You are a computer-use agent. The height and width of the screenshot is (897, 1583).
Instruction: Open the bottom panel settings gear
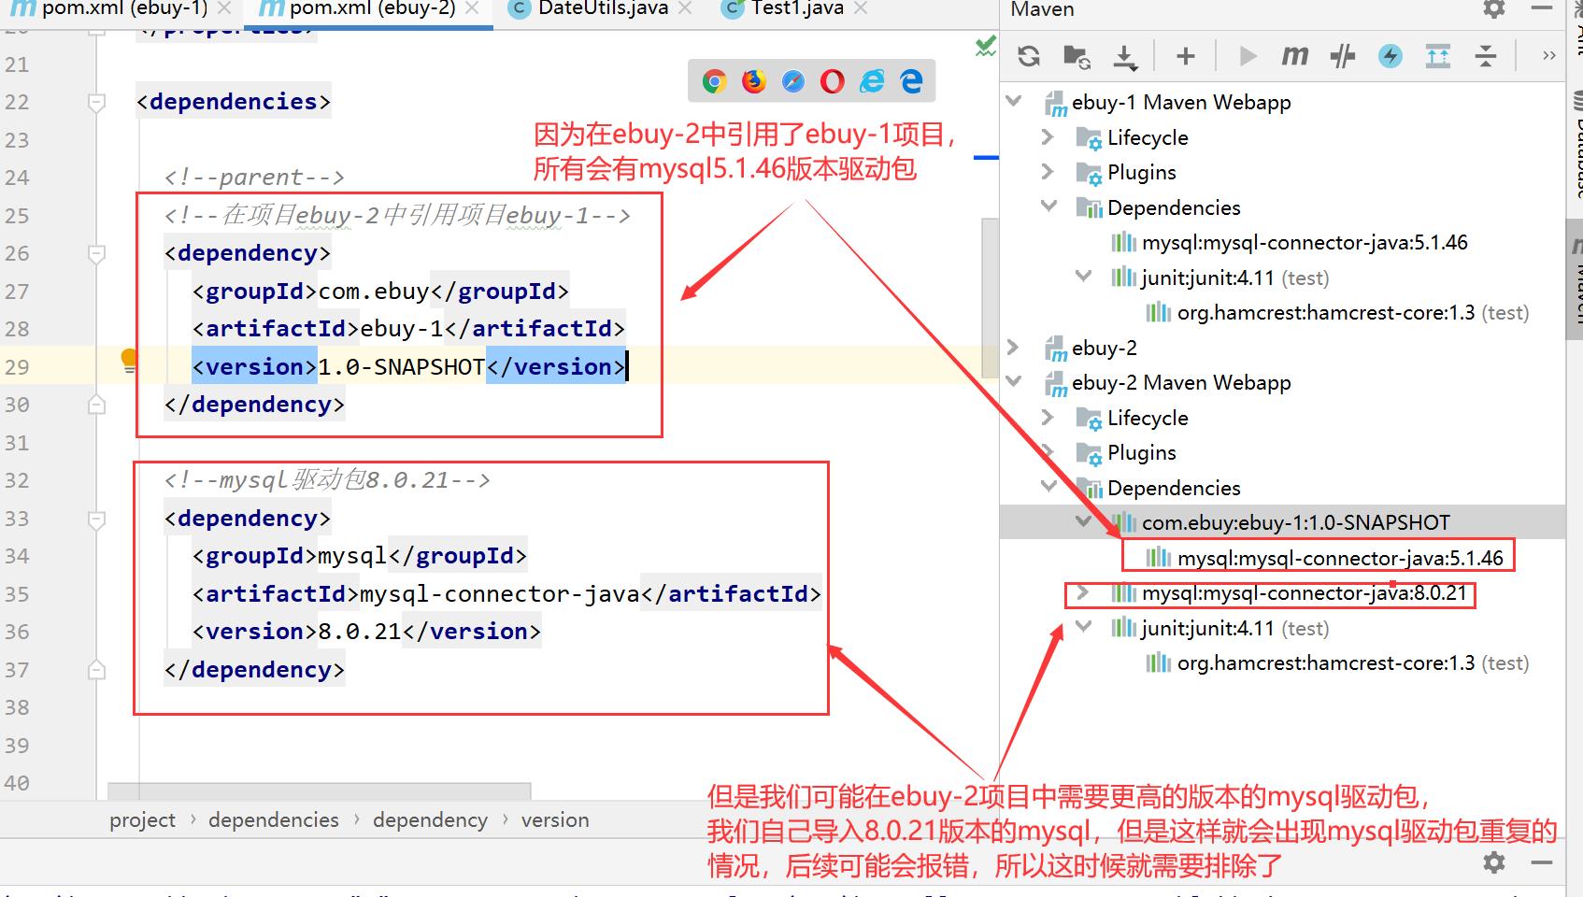(x=1494, y=861)
